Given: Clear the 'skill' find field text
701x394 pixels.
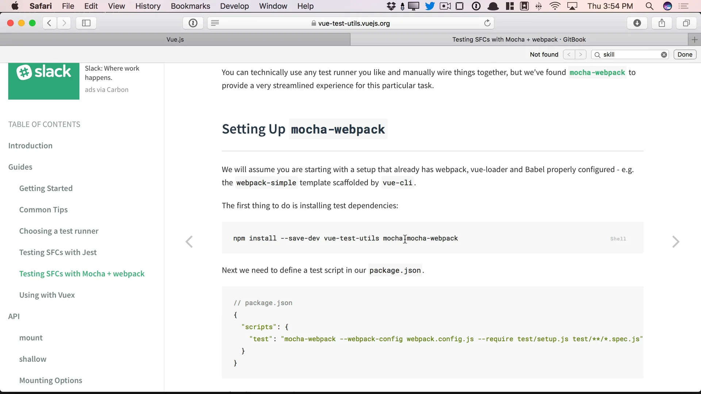Looking at the screenshot, I should click(x=664, y=55).
